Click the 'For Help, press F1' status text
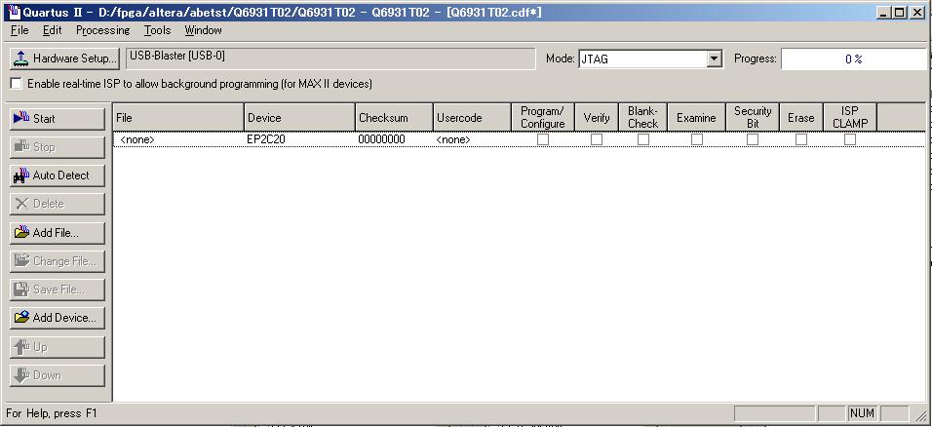 click(x=51, y=413)
